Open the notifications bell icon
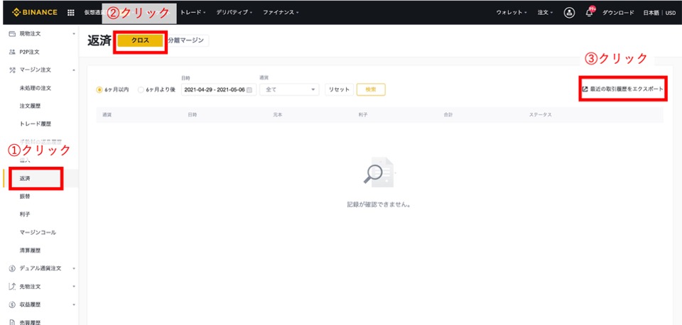682x325 pixels. (x=589, y=13)
